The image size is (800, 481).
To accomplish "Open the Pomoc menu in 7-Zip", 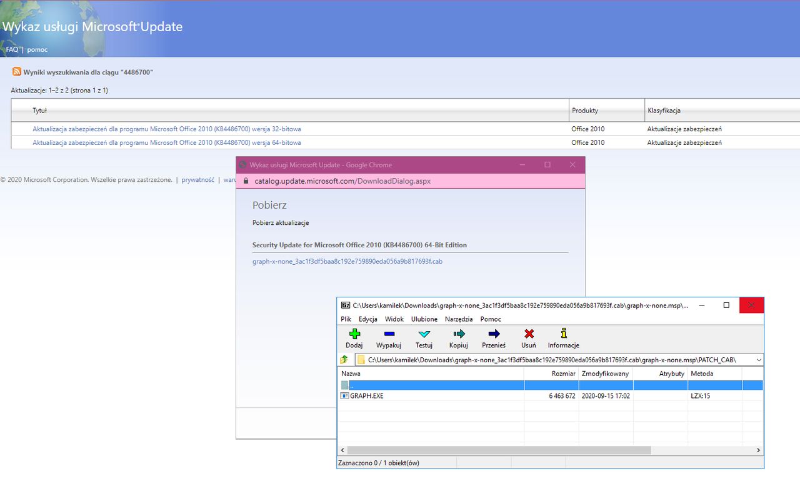I will [491, 319].
